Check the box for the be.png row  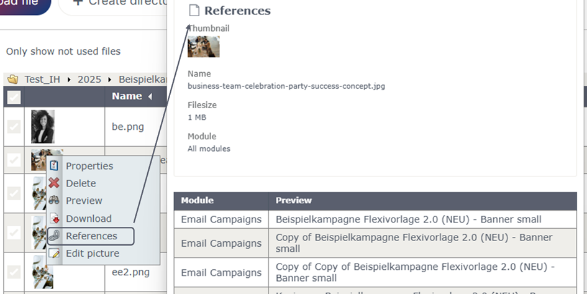(x=14, y=127)
